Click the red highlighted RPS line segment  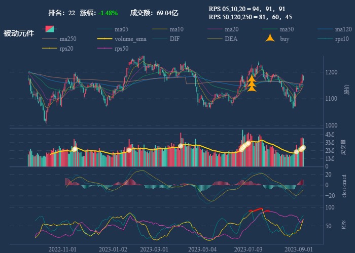tap(255, 210)
